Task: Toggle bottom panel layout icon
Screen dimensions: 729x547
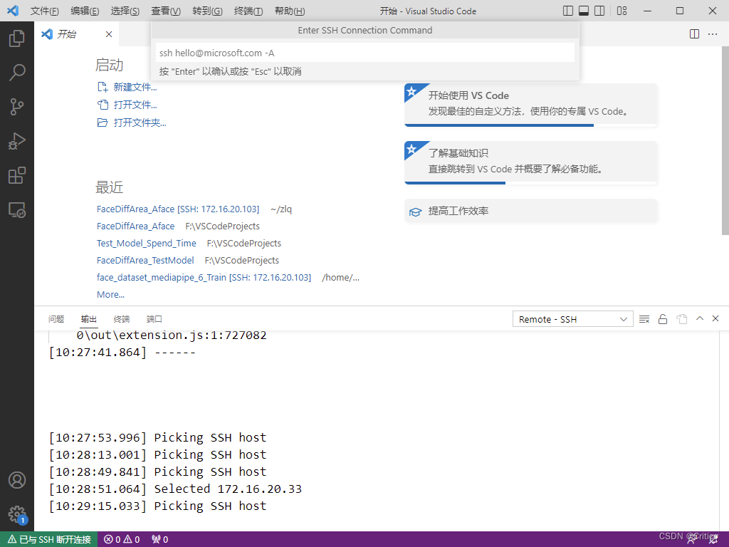Action: coord(584,11)
